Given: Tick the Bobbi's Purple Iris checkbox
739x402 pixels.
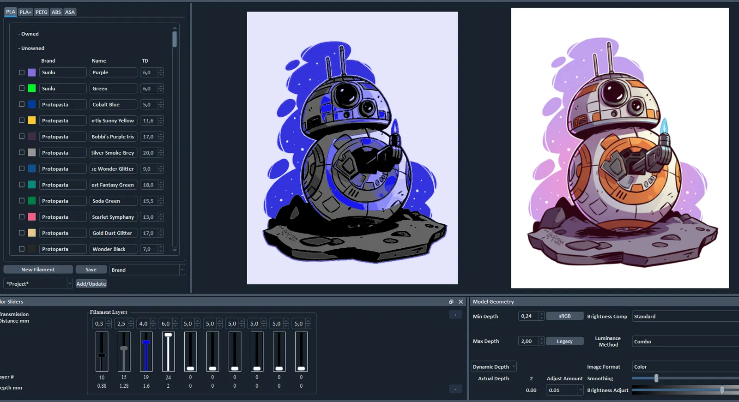Looking at the screenshot, I should 22,137.
